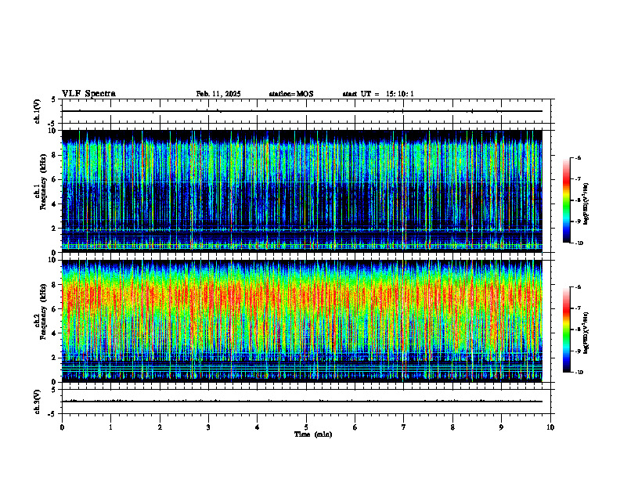This screenshot has height=479, width=620.
Task: Click the "3" tick on the time axis
Action: 208,427
